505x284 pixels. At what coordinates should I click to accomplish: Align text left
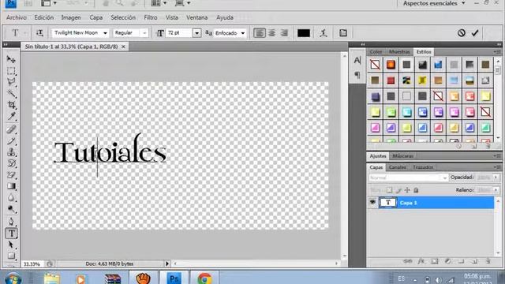point(260,33)
